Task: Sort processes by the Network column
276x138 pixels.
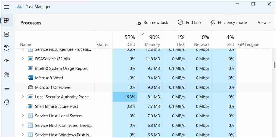Action: (199, 40)
